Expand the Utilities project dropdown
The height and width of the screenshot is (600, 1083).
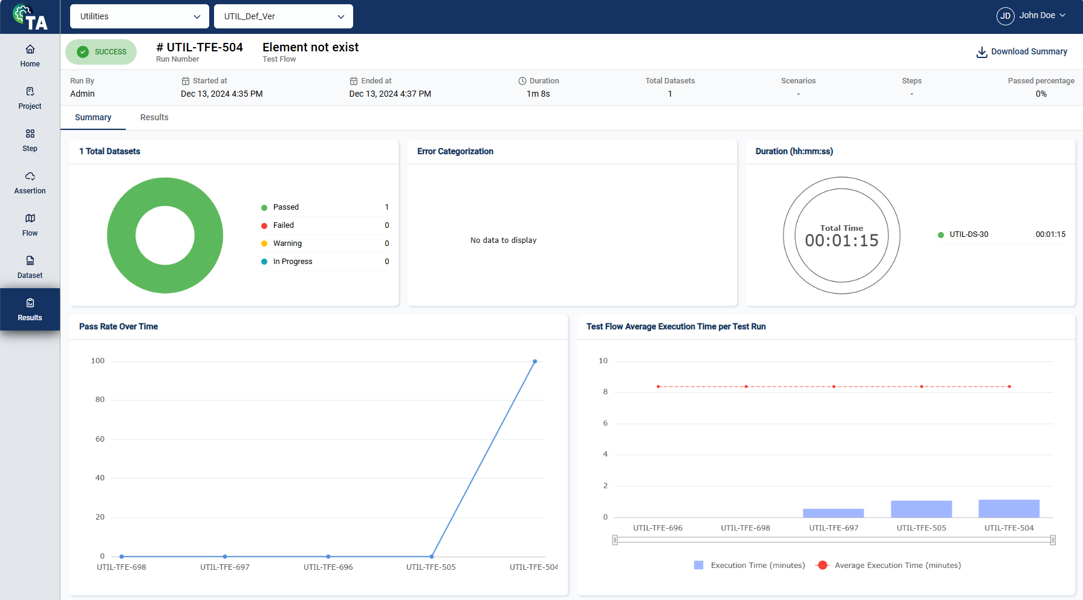139,16
